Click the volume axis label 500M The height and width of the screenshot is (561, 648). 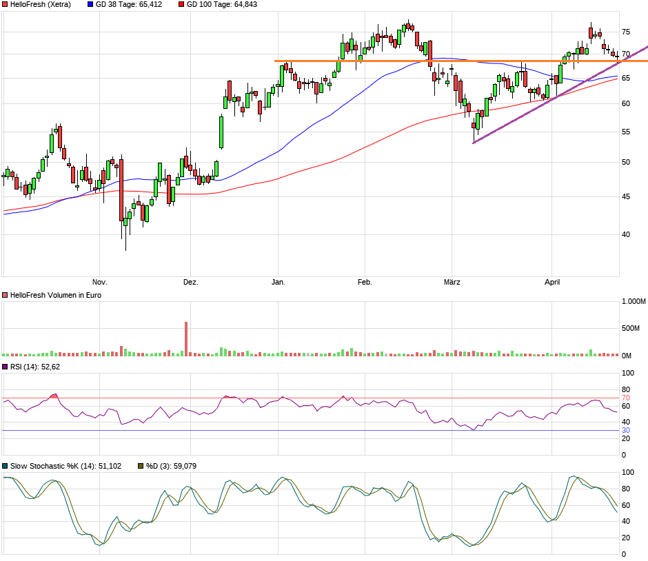point(630,329)
